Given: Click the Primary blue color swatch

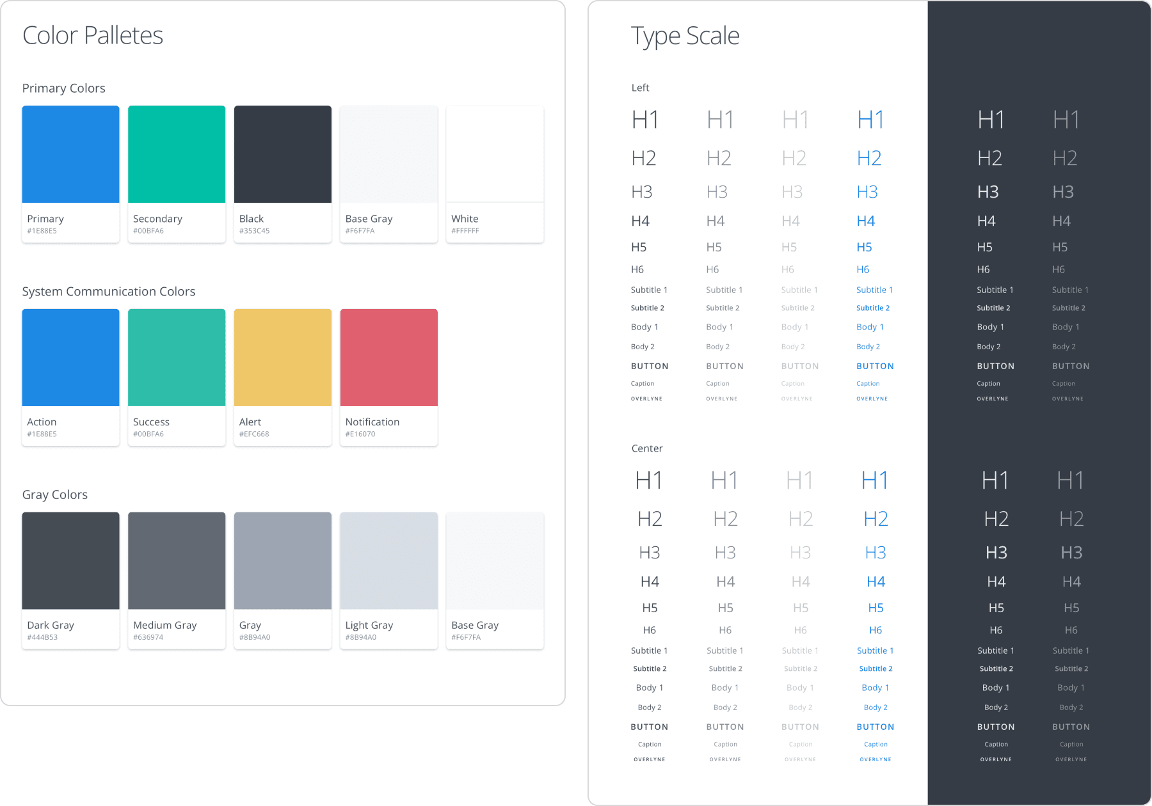Looking at the screenshot, I should click(70, 154).
